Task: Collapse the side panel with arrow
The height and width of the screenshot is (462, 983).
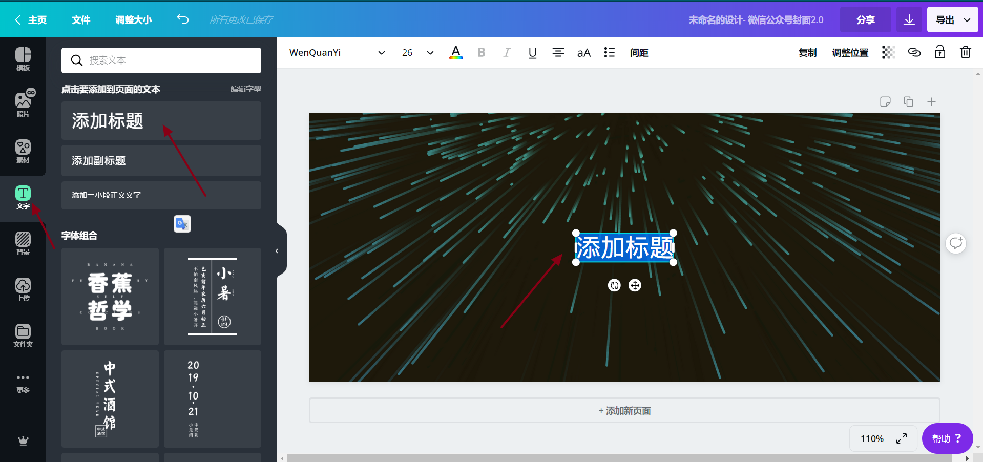Action: [x=277, y=251]
